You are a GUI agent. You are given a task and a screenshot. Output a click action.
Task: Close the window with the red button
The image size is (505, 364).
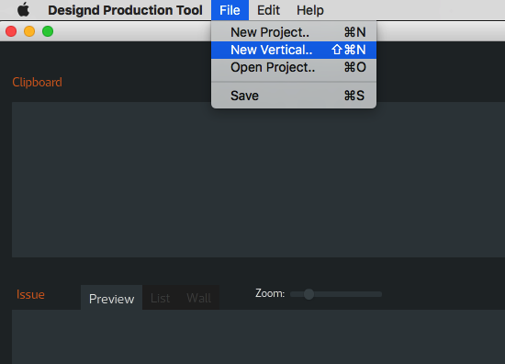[11, 31]
